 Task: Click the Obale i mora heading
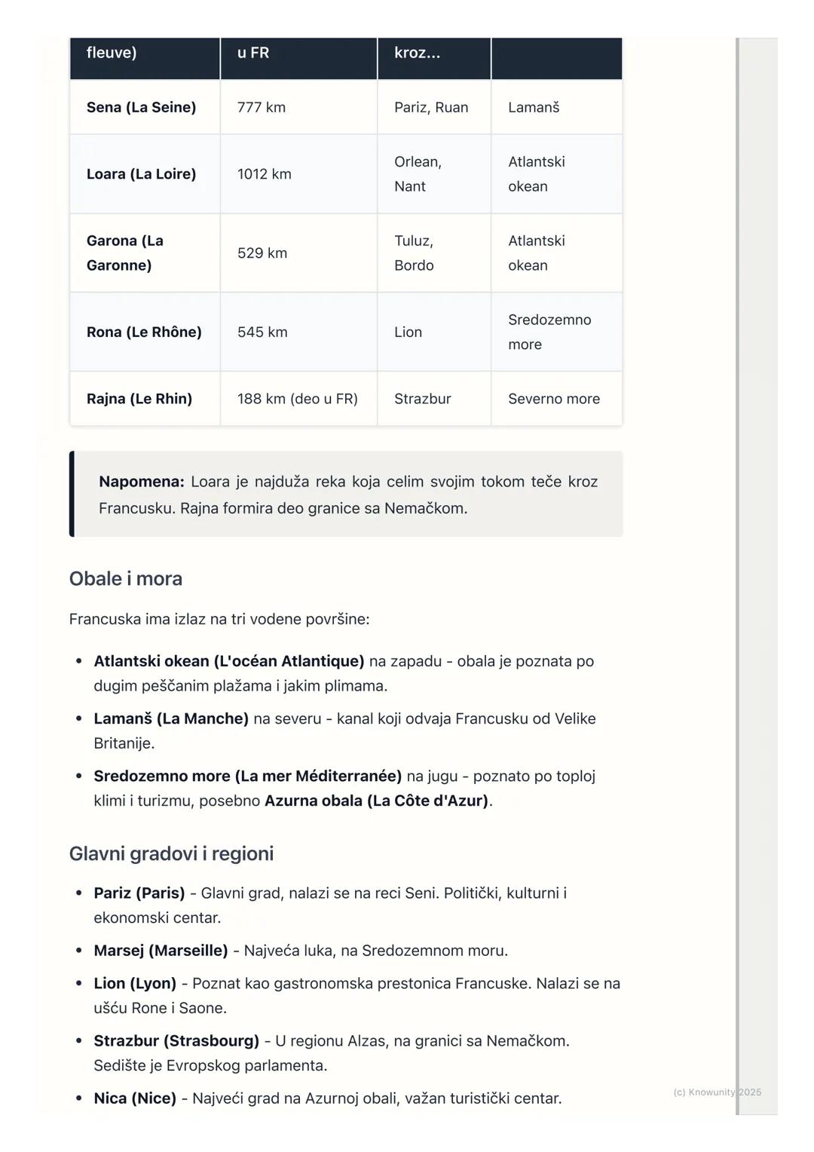126,579
